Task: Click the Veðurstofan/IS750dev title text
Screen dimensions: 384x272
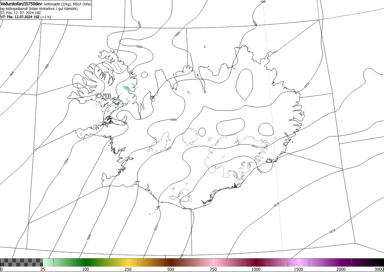Action: click(x=21, y=4)
